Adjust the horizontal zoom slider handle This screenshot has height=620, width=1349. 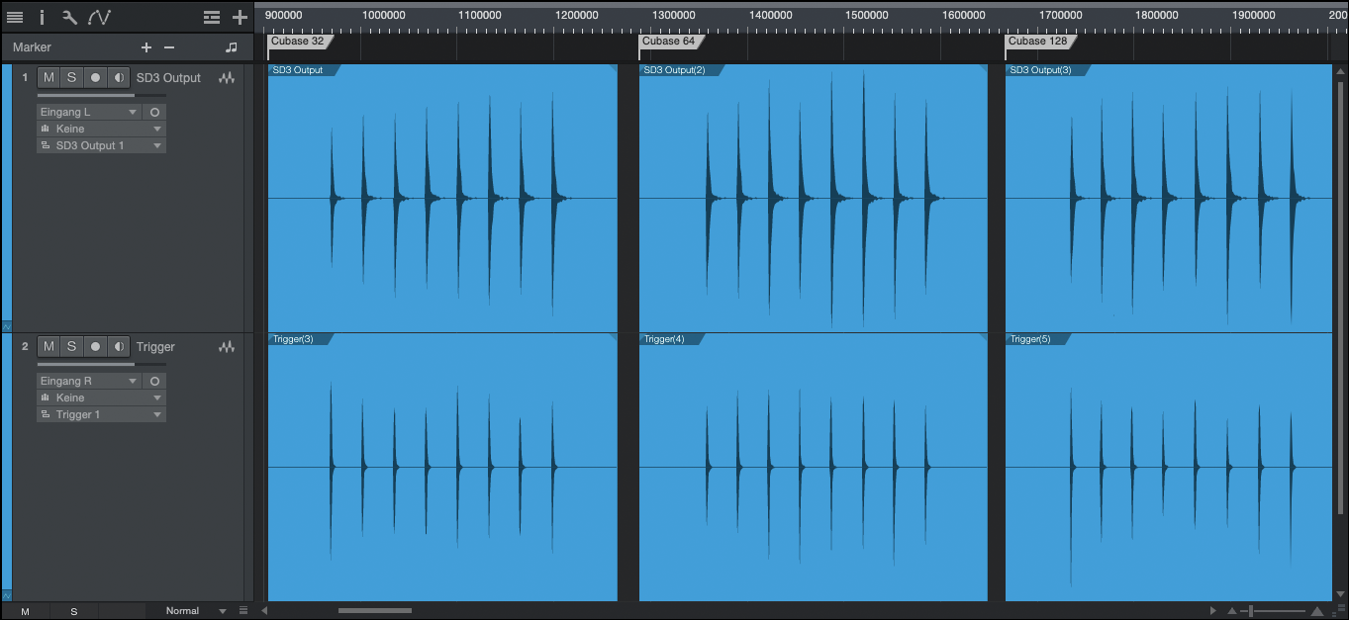pos(1253,611)
